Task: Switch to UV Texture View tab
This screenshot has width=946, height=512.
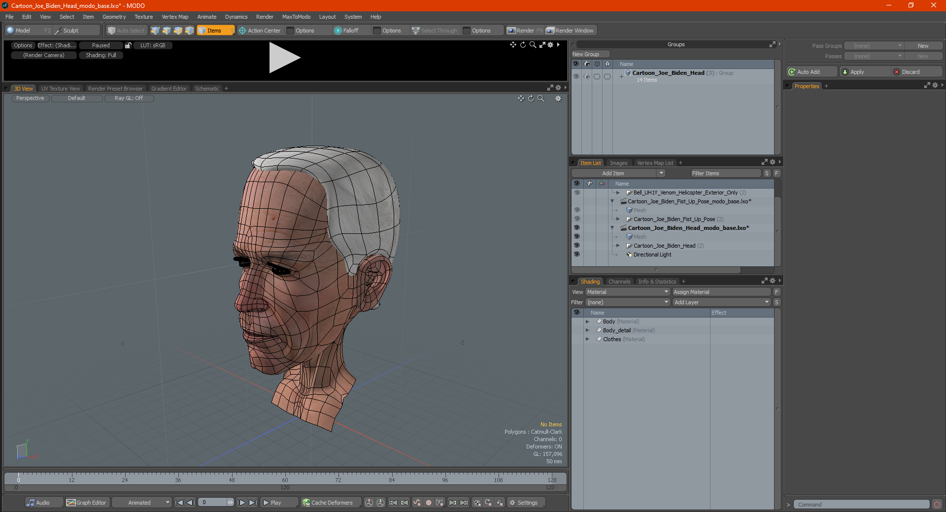Action: click(x=61, y=89)
